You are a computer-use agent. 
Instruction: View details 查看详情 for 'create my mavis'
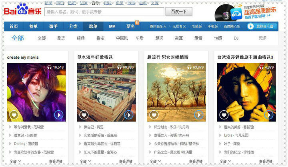56,161
